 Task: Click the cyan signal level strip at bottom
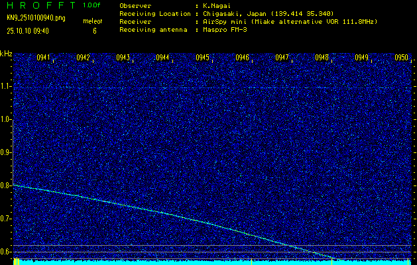click(212, 262)
